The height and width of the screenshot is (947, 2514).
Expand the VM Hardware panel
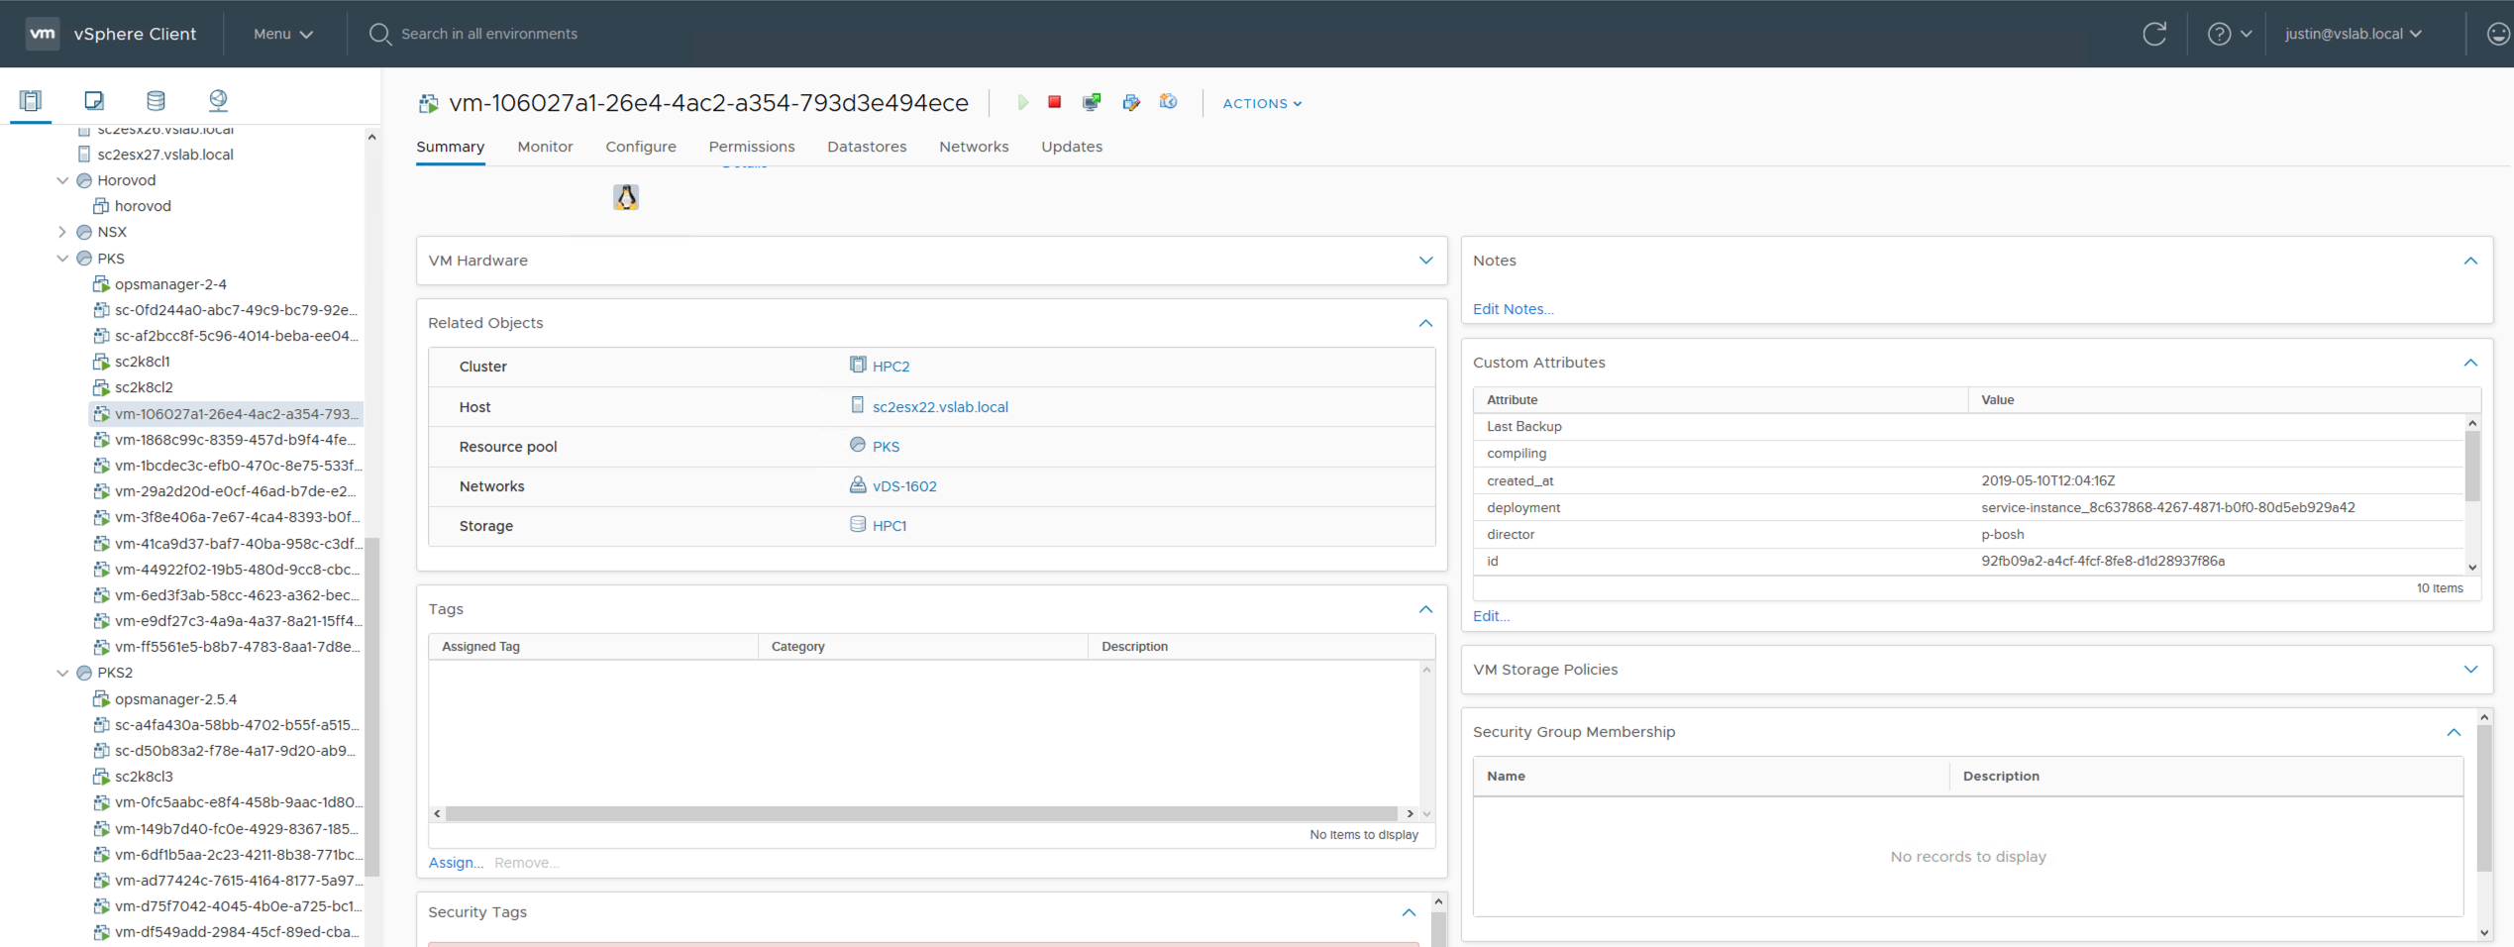[x=1425, y=261]
